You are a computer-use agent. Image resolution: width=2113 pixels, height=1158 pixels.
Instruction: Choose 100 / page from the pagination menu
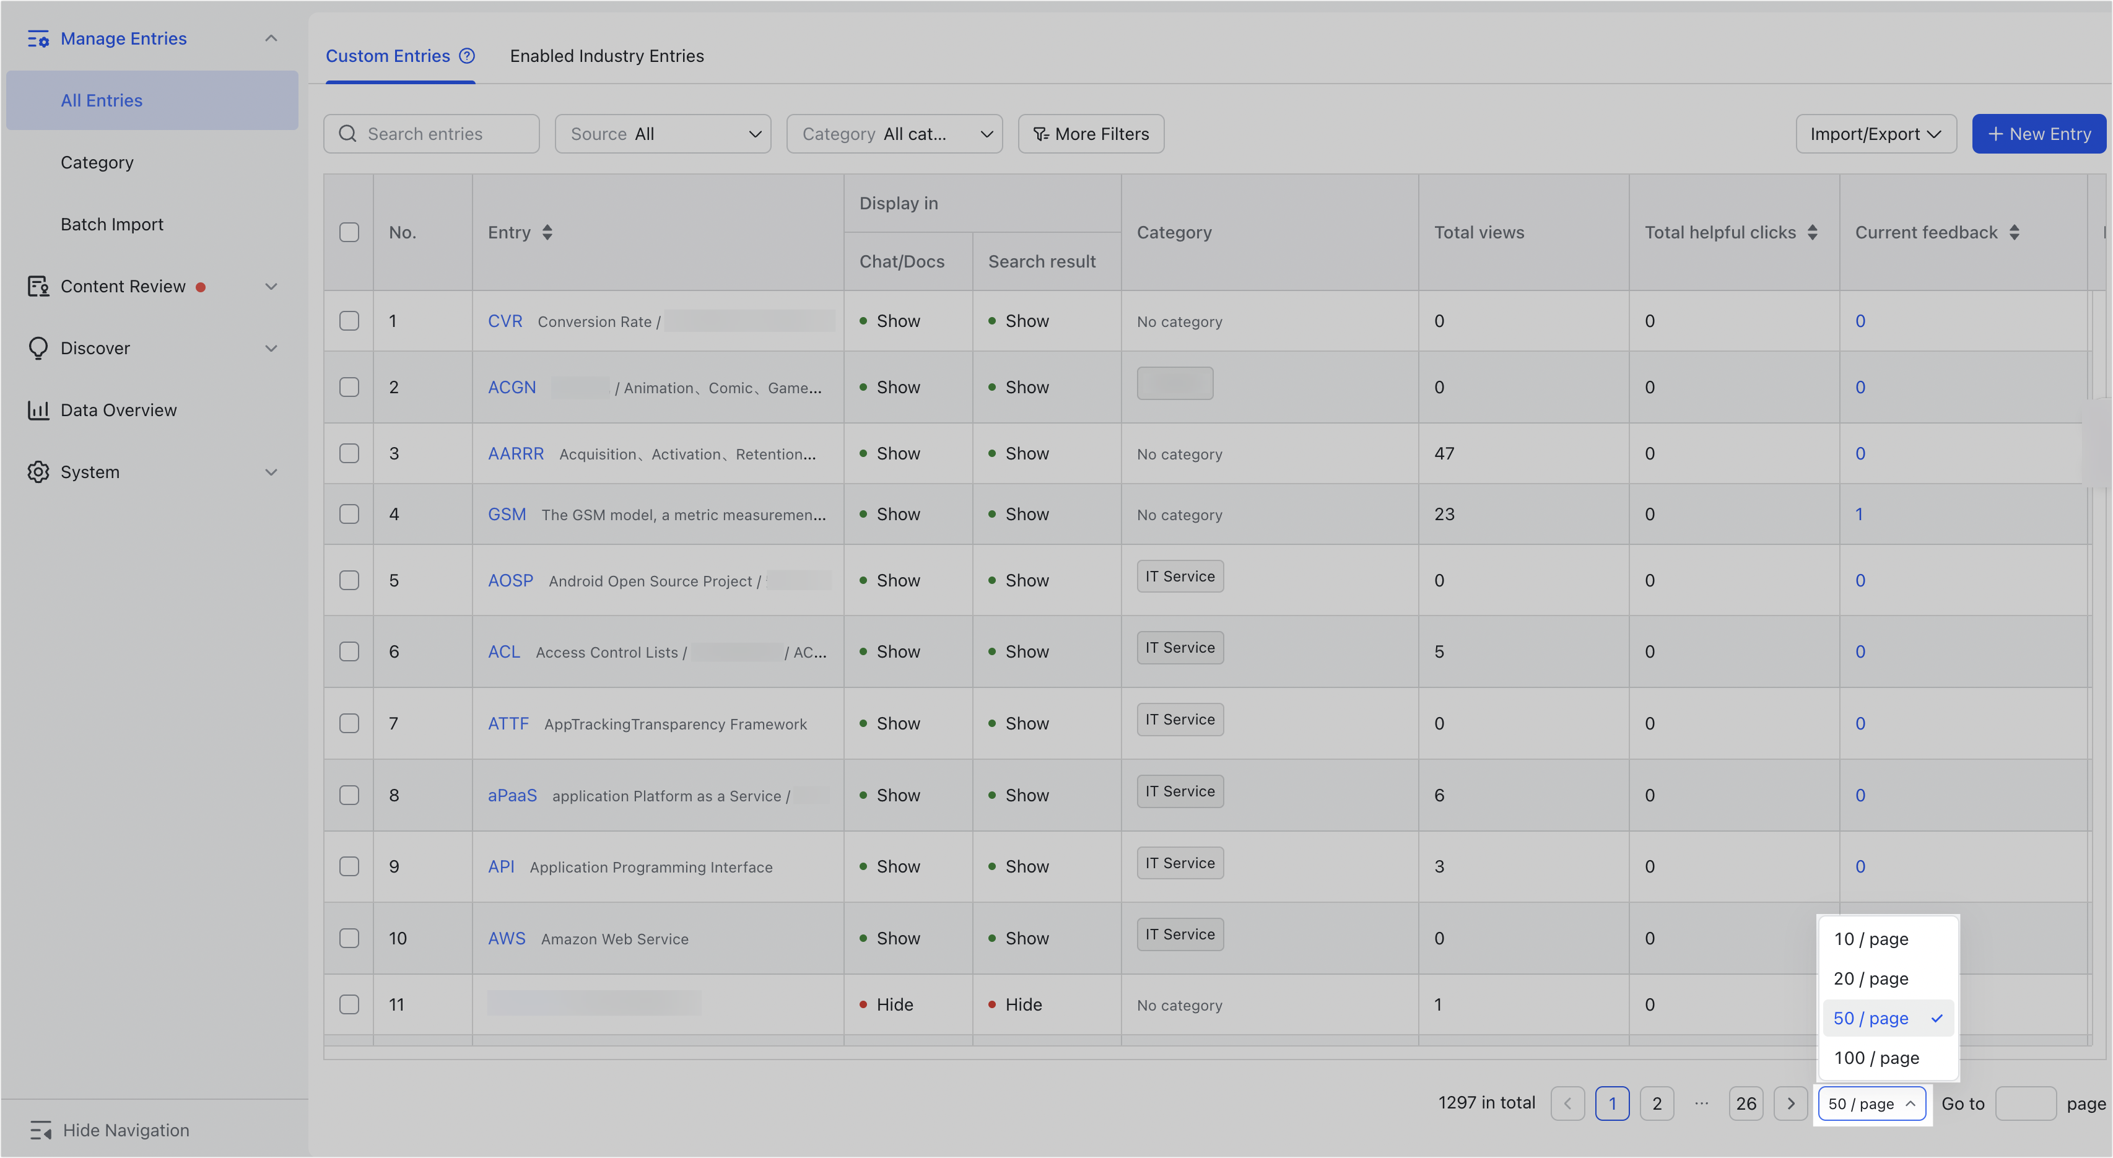[x=1877, y=1057]
